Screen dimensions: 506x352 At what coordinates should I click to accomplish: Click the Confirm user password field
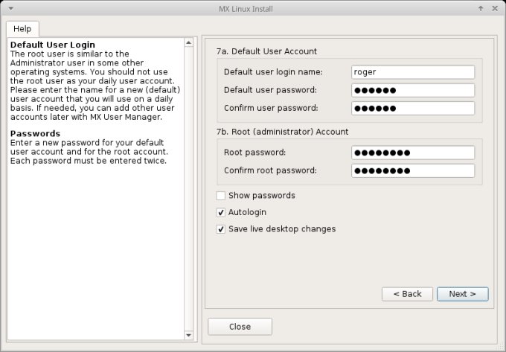(x=413, y=108)
